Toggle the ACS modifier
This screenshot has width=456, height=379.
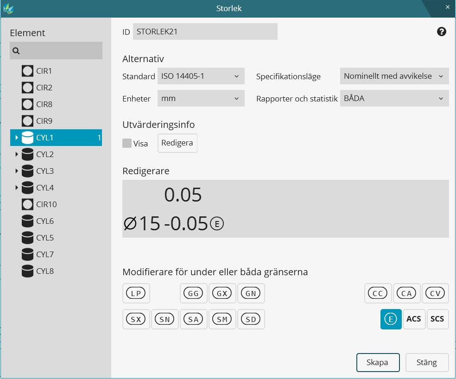(414, 319)
